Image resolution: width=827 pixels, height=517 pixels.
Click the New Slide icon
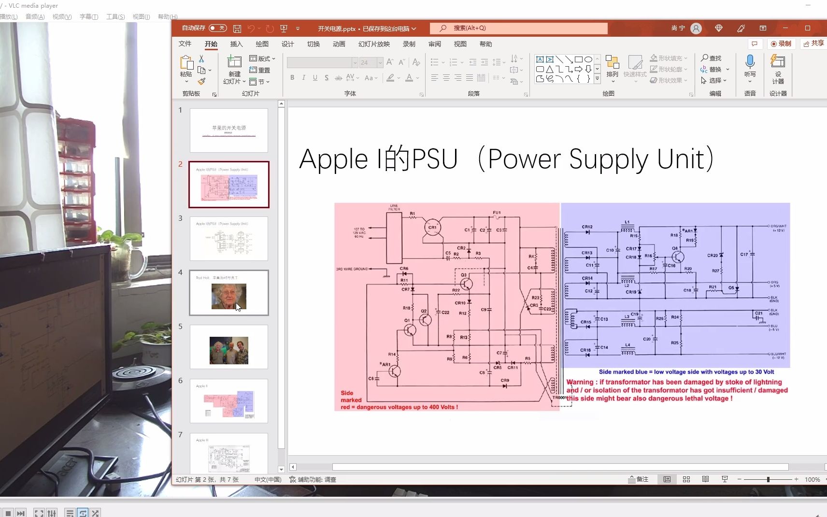pyautogui.click(x=234, y=62)
